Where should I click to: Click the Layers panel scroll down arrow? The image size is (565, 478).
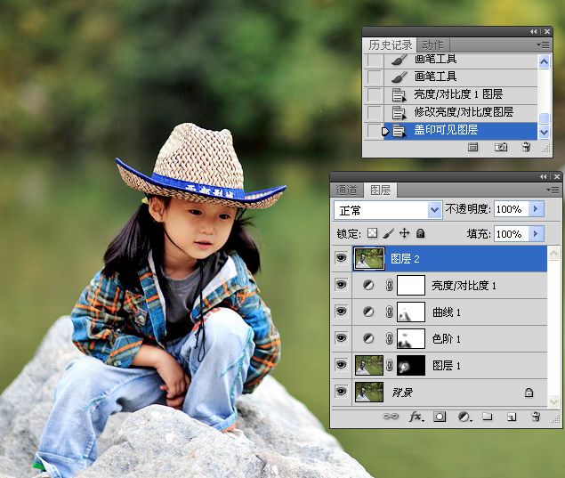(x=553, y=401)
